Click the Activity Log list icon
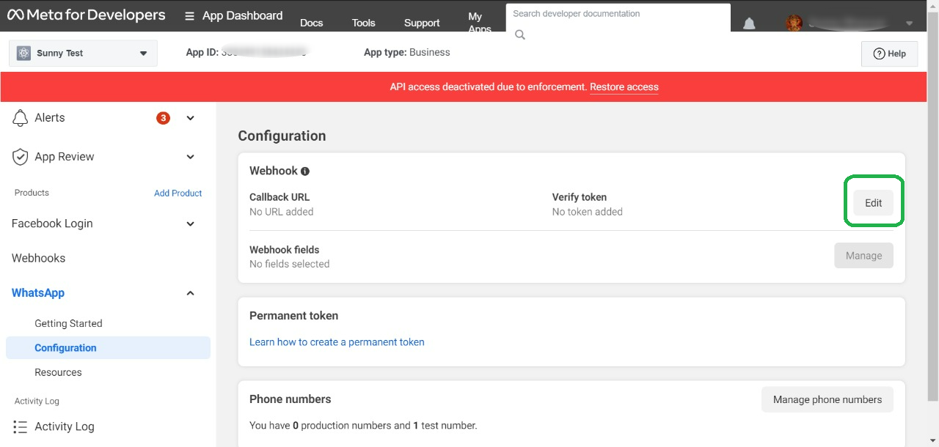Image resolution: width=939 pixels, height=447 pixels. pos(21,426)
